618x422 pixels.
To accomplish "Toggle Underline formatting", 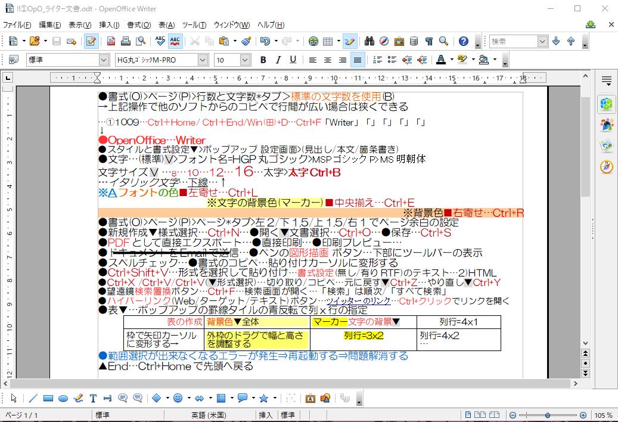I will tap(293, 60).
